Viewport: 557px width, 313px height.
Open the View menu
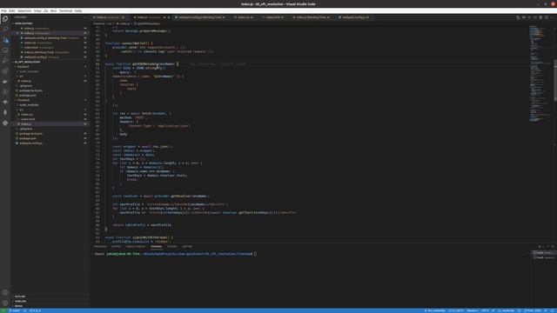(37, 11)
